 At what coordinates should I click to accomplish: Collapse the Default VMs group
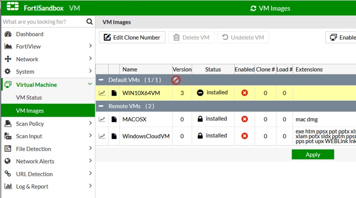(101, 80)
